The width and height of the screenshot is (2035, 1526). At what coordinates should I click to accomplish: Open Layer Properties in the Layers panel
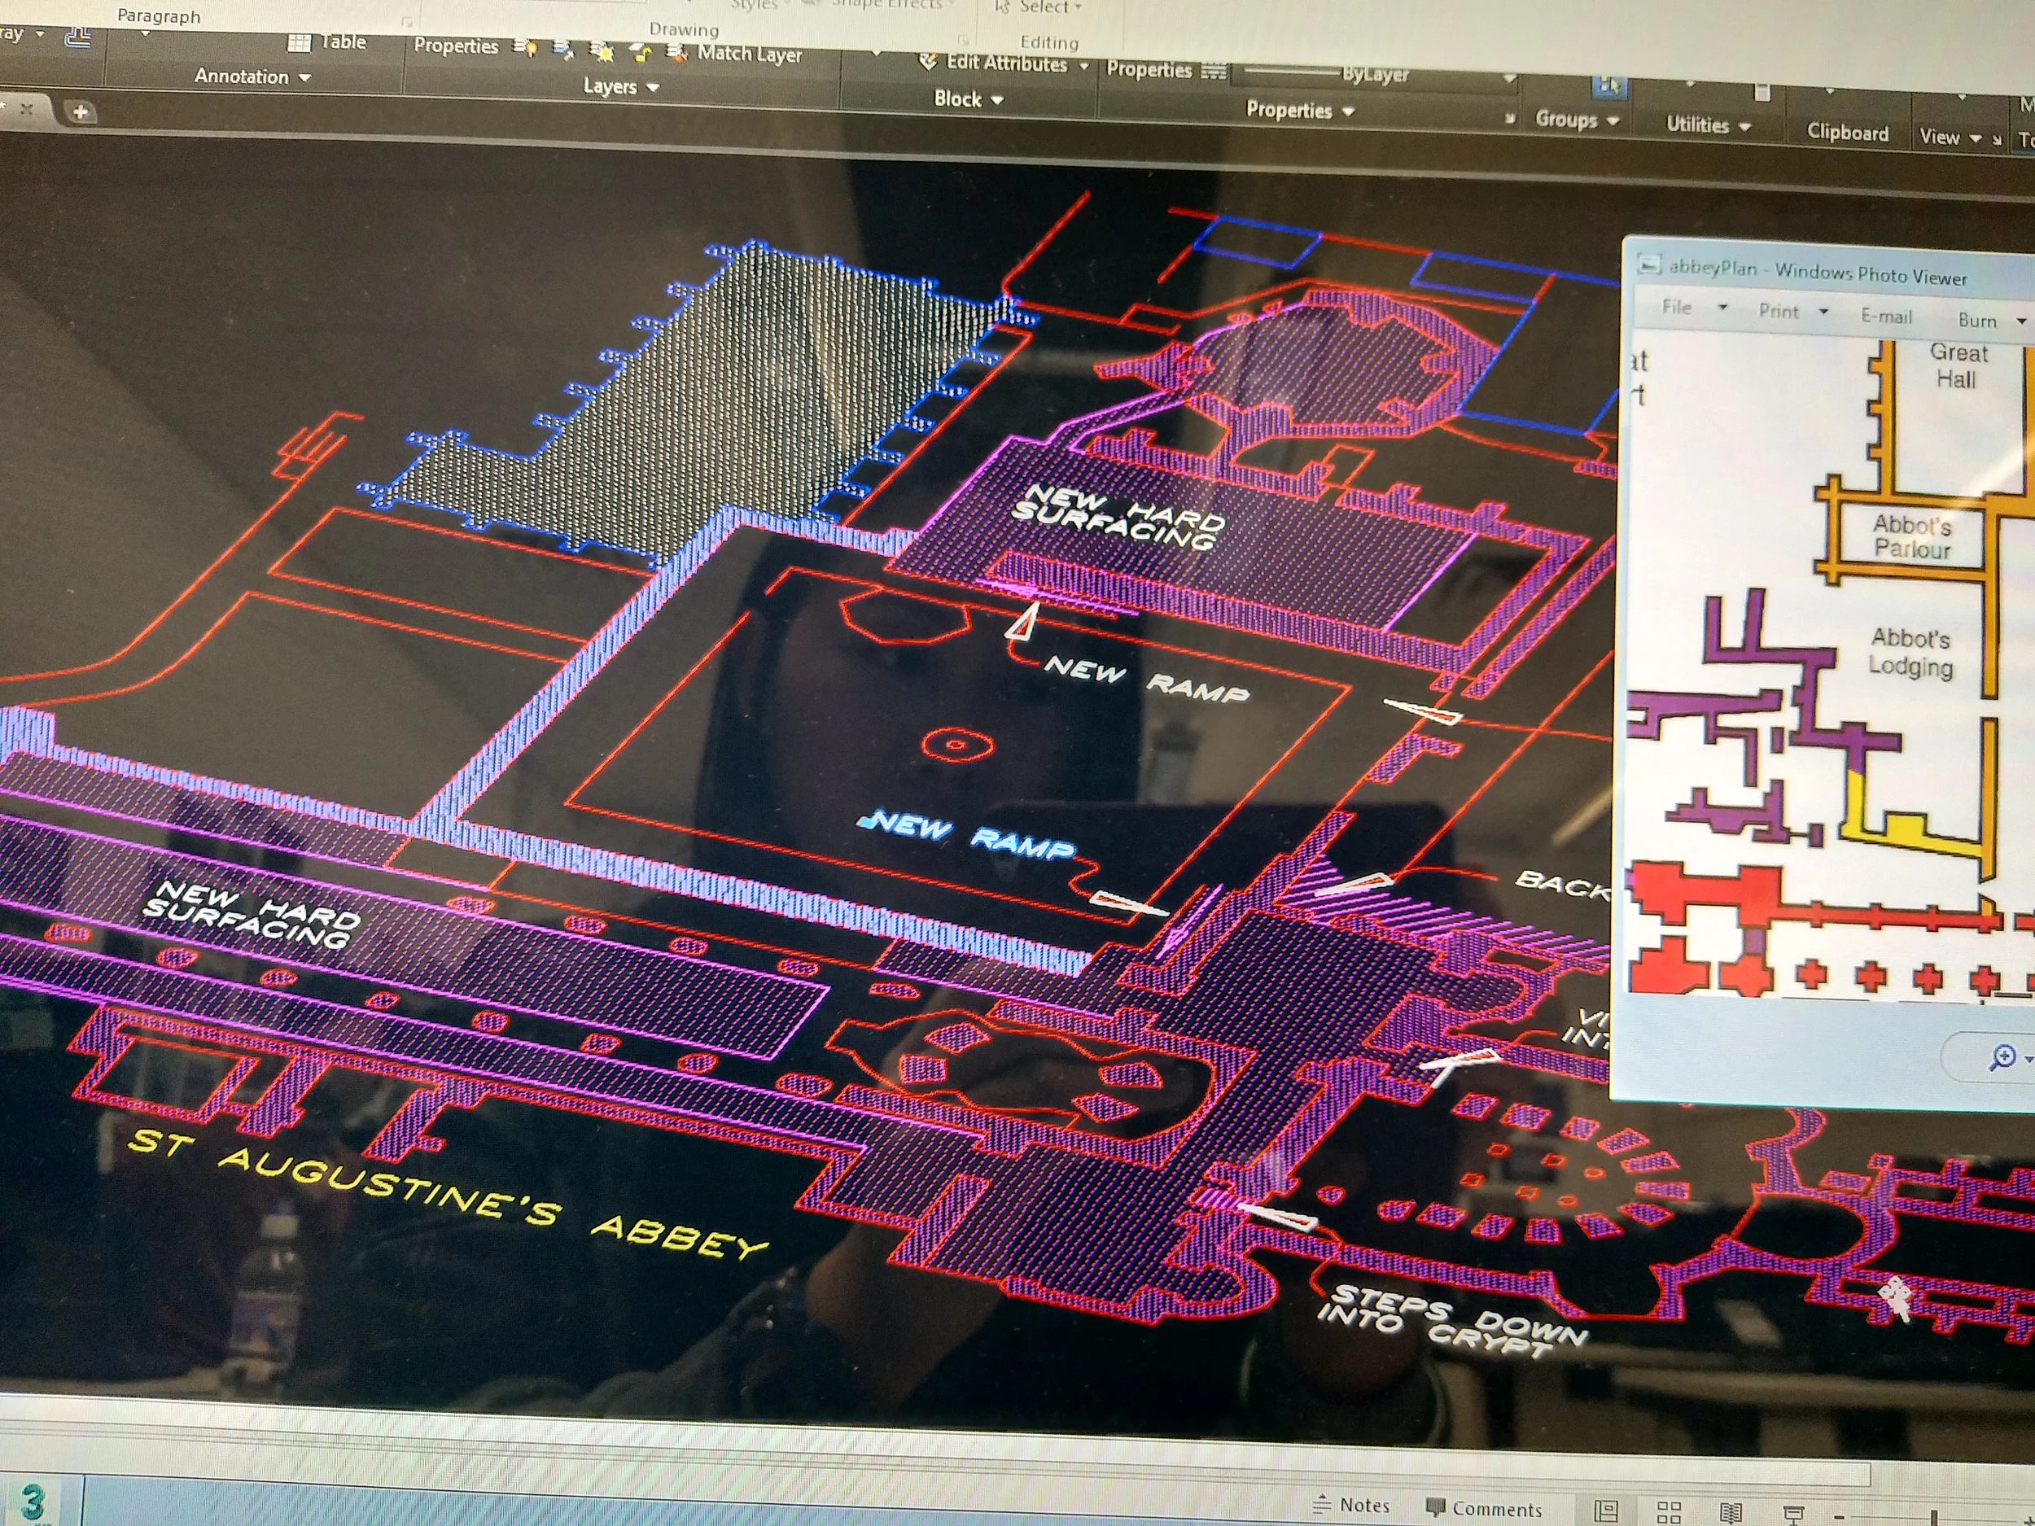[x=455, y=46]
